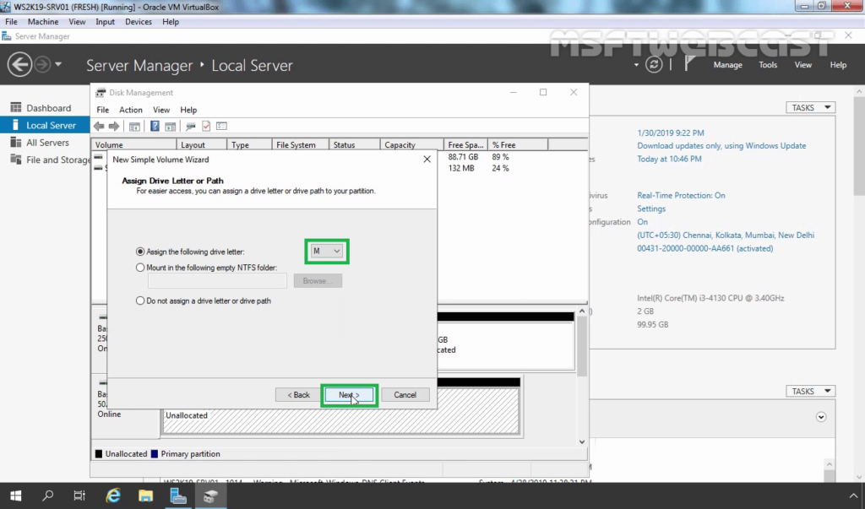Click Dashboard in Server Manager sidebar

(x=48, y=108)
